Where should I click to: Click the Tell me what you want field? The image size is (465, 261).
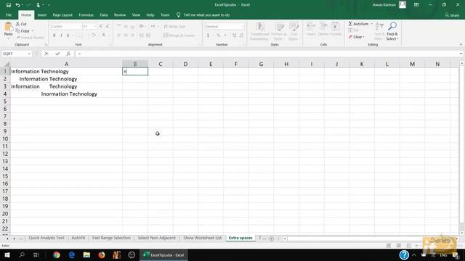[206, 14]
